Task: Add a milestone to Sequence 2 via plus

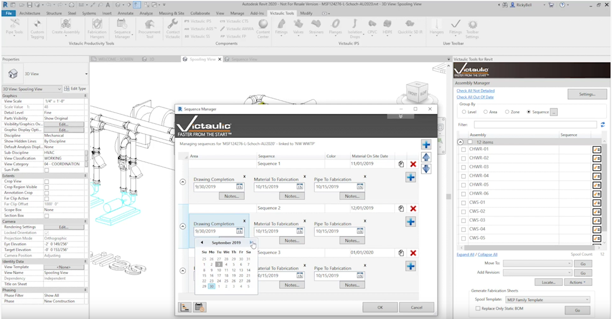Action: click(x=411, y=222)
